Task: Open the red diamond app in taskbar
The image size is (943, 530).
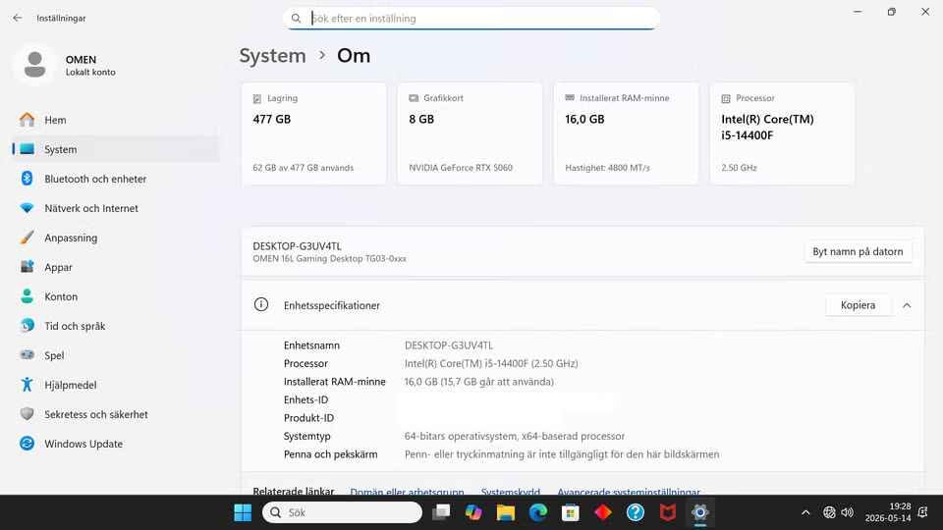Action: pyautogui.click(x=603, y=512)
